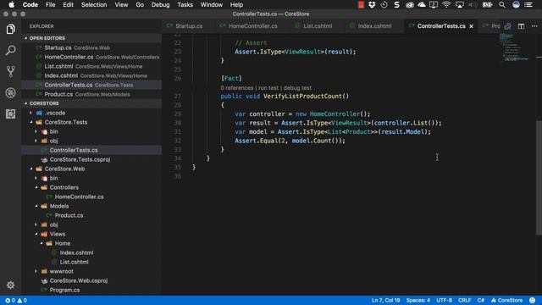Open Notification Center icon
This screenshot has height=305, width=542.
pos(528,4)
